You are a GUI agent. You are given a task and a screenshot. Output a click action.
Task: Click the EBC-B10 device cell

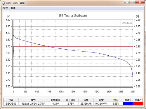11,104
